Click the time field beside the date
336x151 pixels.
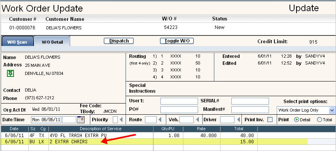coord(69,120)
